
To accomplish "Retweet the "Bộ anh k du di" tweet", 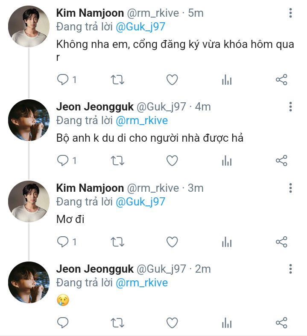I will pos(117,161).
